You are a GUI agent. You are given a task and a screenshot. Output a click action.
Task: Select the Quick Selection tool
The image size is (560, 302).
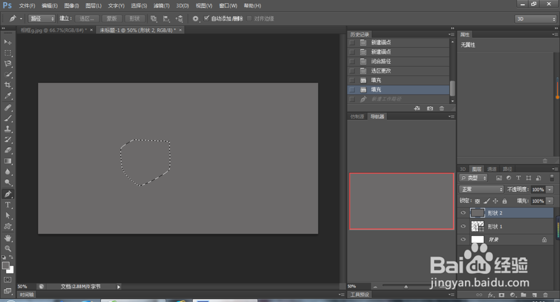coord(7,75)
